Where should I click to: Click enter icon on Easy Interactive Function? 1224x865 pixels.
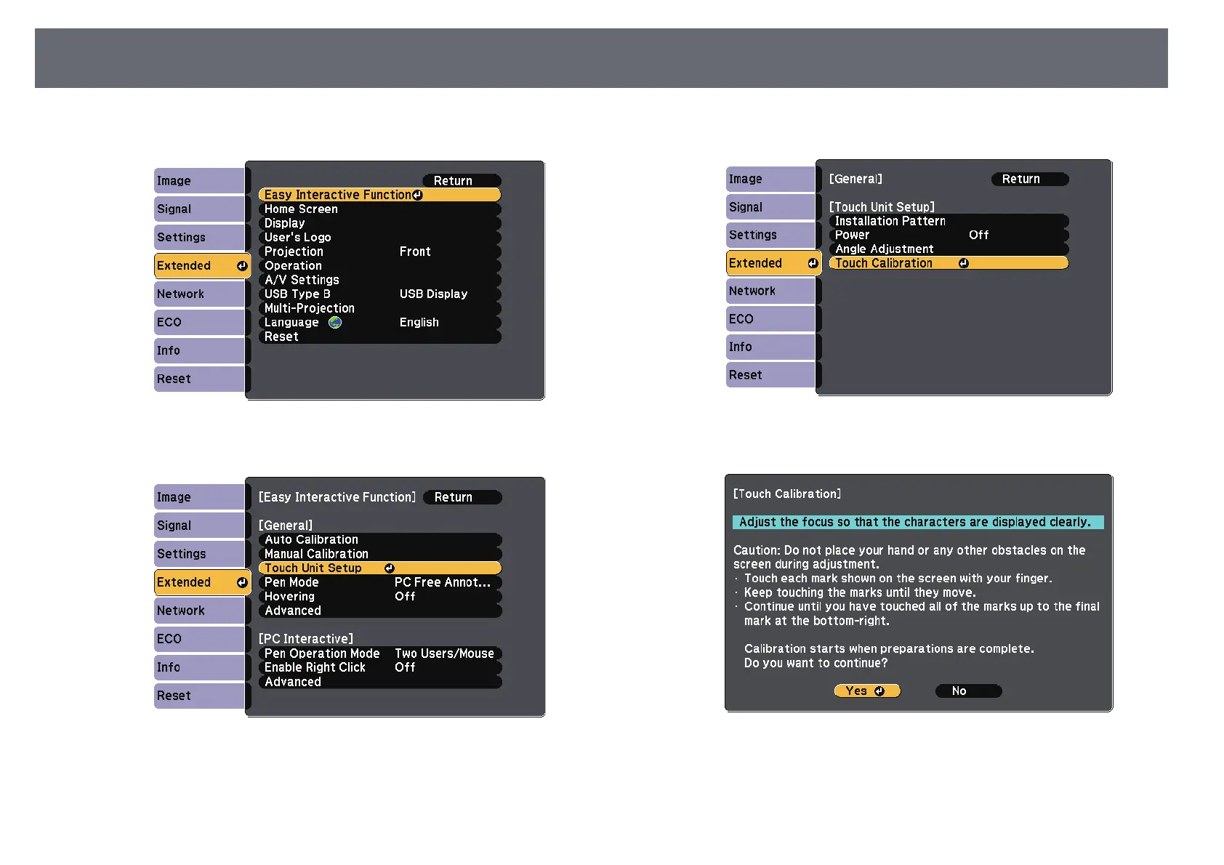417,195
